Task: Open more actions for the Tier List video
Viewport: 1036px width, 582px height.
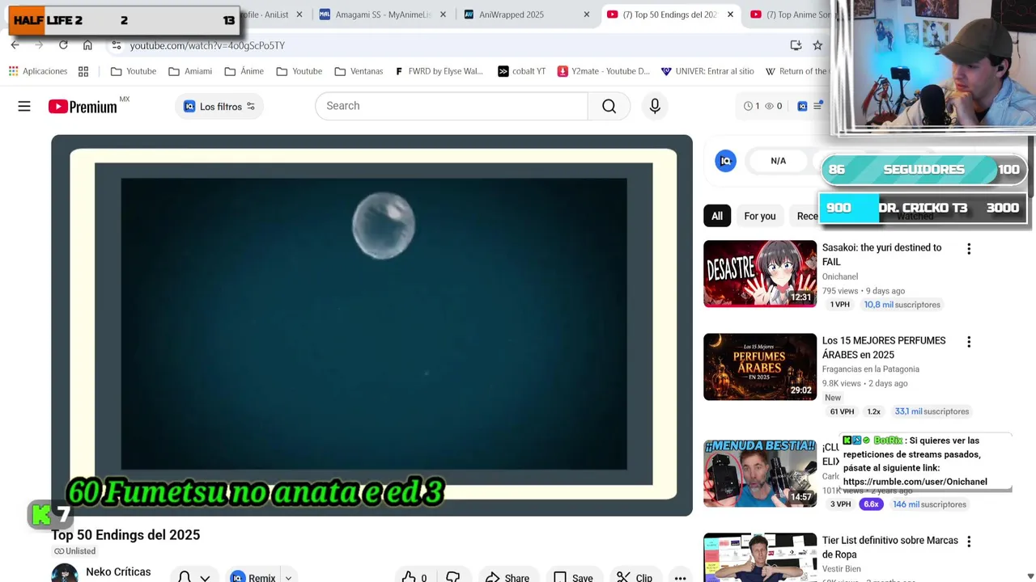Action: click(969, 542)
